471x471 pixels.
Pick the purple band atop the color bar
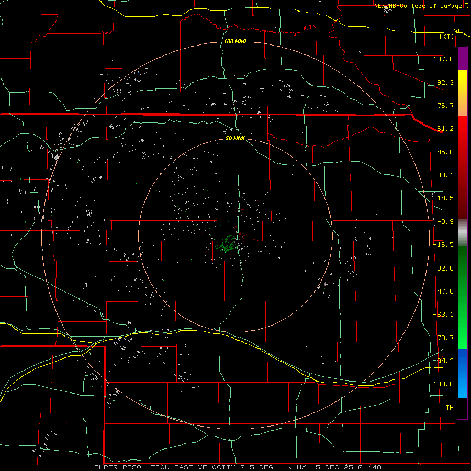[x=462, y=59]
